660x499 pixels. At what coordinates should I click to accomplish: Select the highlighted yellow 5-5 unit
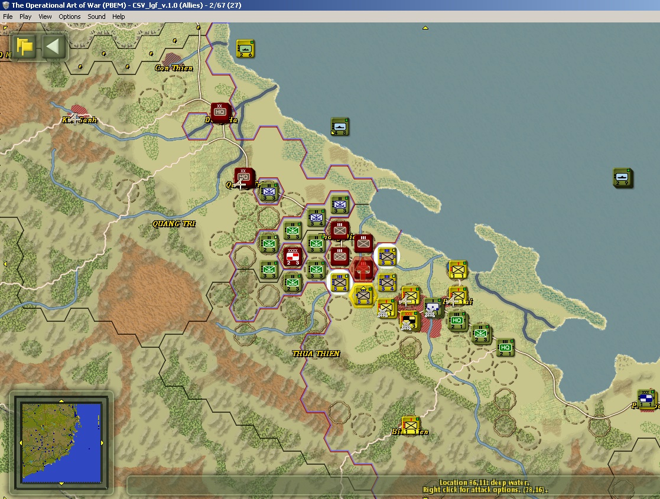click(363, 296)
